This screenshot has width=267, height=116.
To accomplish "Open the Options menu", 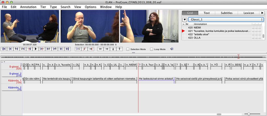I will 90,7.
